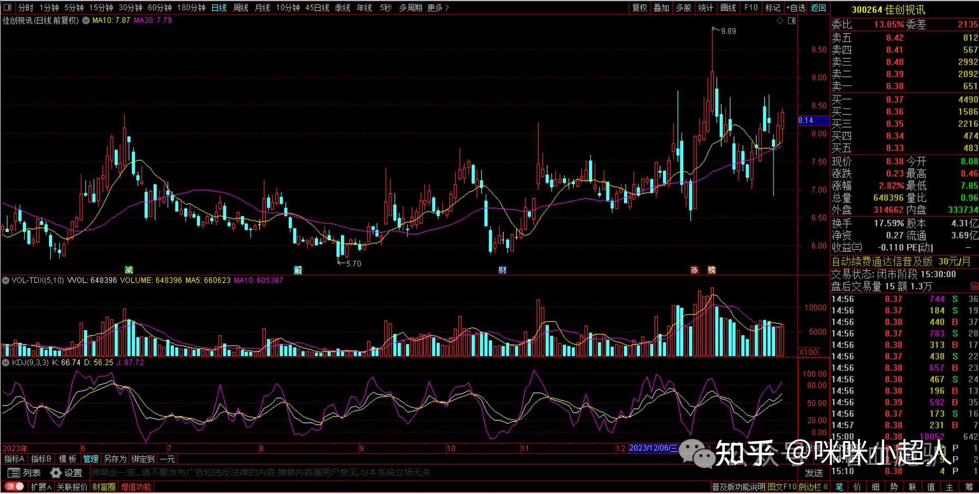The image size is (979, 494).
Task: Open KDJ indicator dropdown arrow
Action: click(x=6, y=362)
